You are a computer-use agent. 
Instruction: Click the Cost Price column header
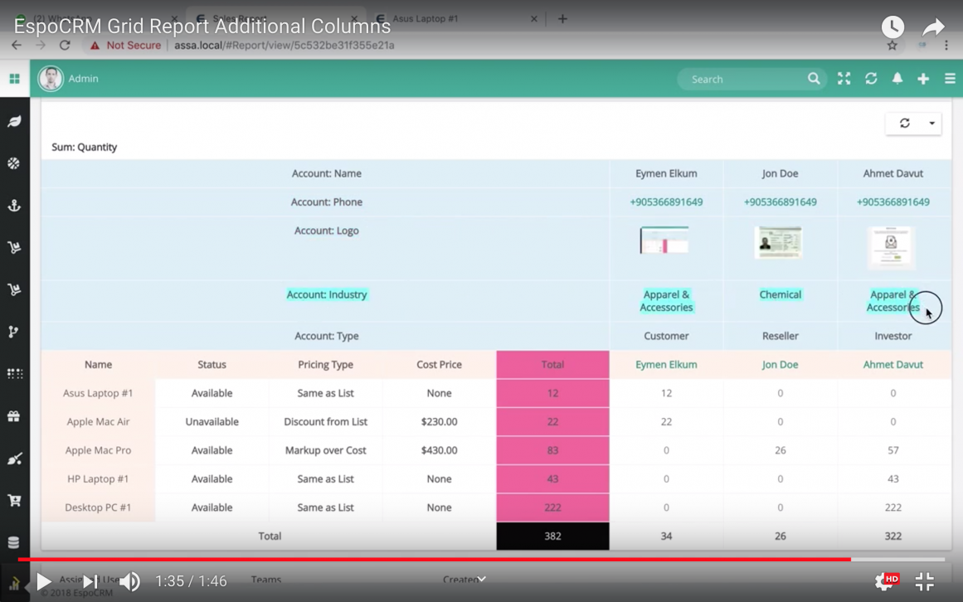439,365
